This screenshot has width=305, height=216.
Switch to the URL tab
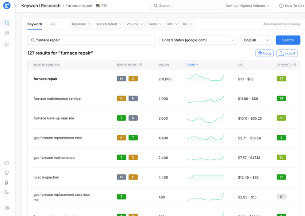point(53,24)
